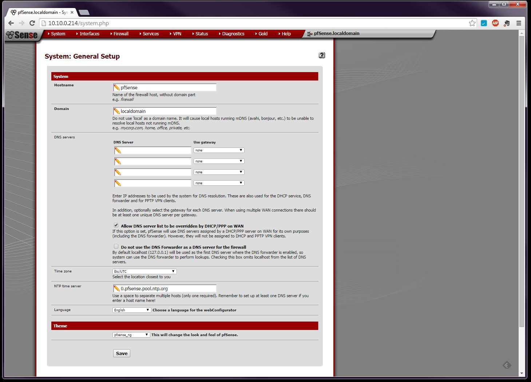Viewport: 531px width, 382px height.
Task: Open the Time zone Etc/UTC dropdown
Action: [x=144, y=271]
